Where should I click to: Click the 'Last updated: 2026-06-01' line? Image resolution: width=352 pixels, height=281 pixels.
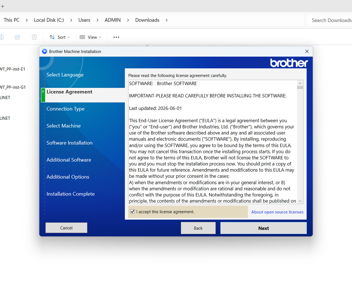pyautogui.click(x=155, y=108)
